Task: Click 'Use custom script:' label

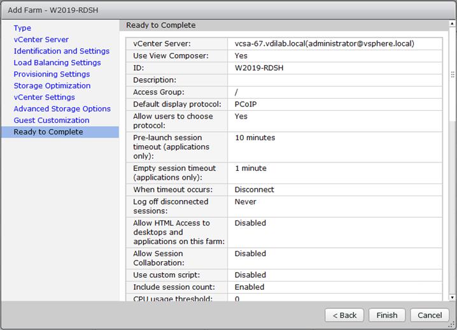Action: [x=166, y=275]
